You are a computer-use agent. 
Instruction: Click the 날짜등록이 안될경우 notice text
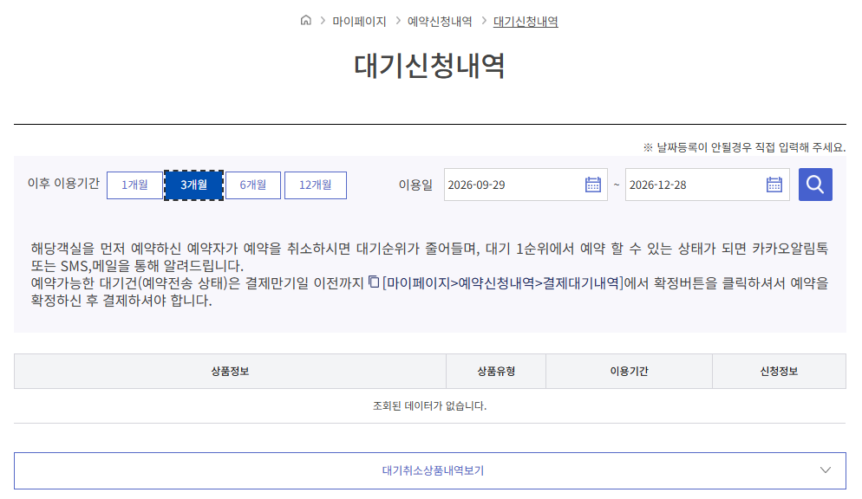coord(744,147)
